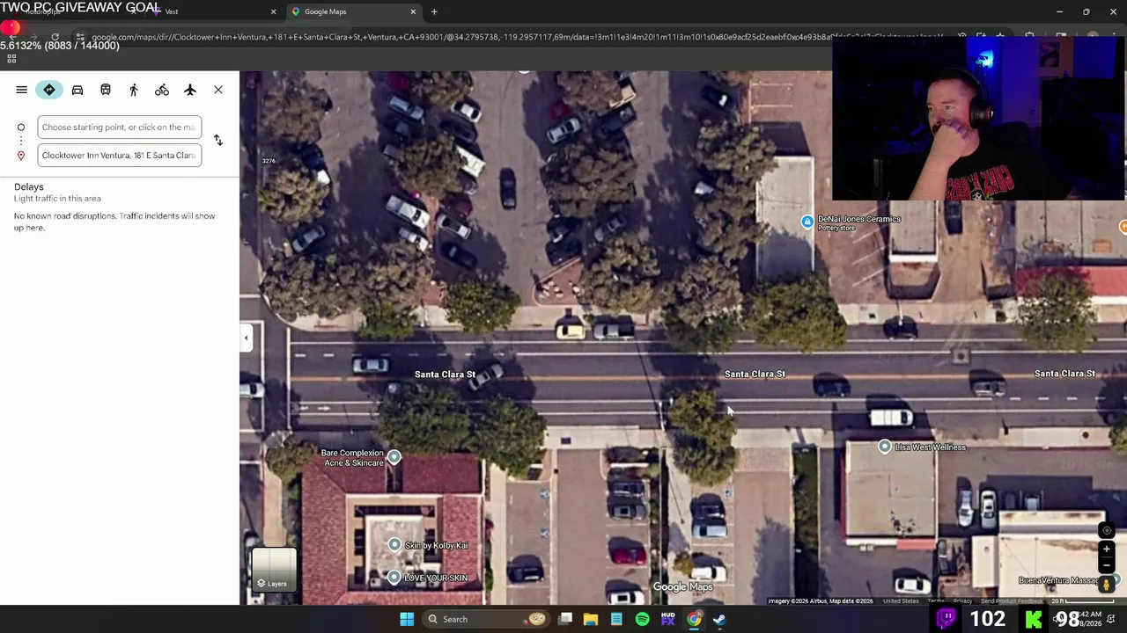Select Lisa West Wellness map pin
Image resolution: width=1127 pixels, height=633 pixels.
(x=885, y=447)
